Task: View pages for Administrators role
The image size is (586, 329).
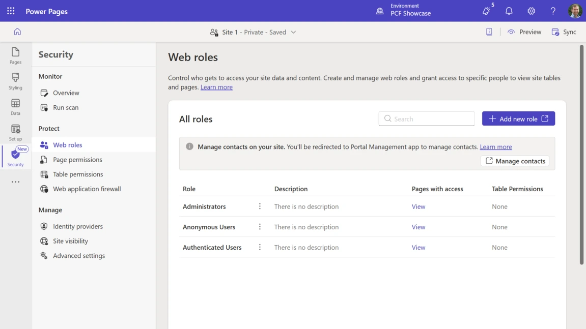Action: (x=418, y=206)
